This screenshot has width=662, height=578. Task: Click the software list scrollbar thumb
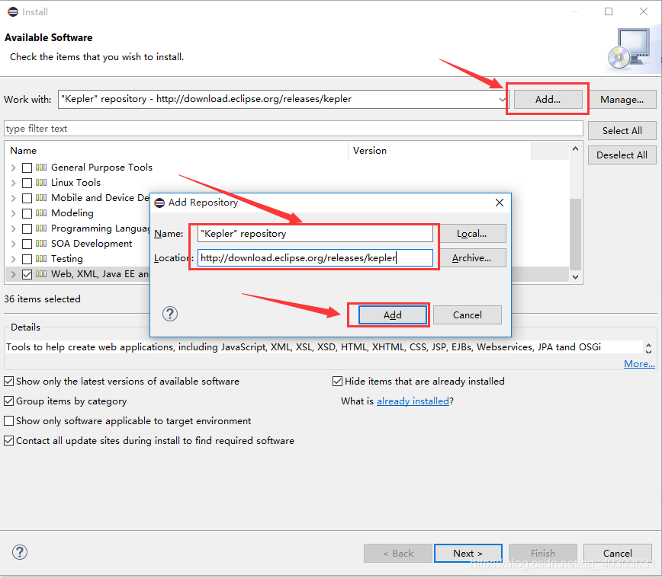click(x=575, y=234)
